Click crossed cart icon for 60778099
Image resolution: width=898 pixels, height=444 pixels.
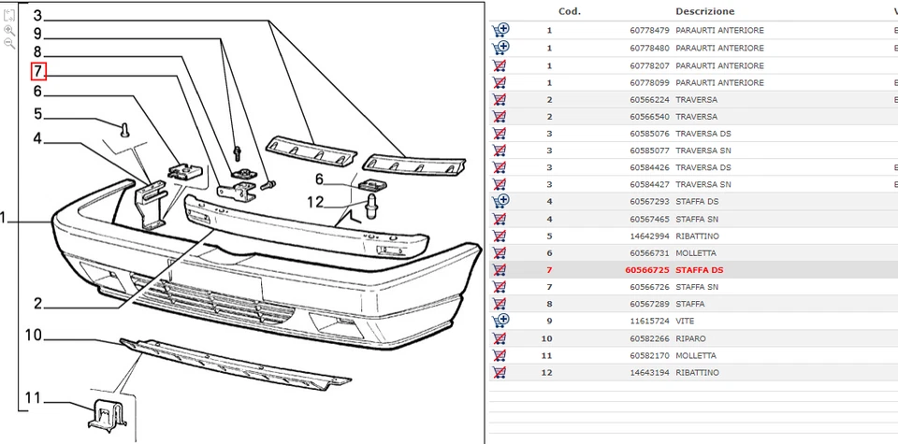click(x=500, y=83)
